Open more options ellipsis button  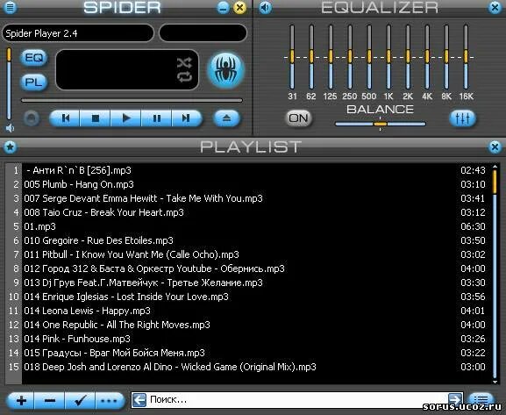(110, 401)
